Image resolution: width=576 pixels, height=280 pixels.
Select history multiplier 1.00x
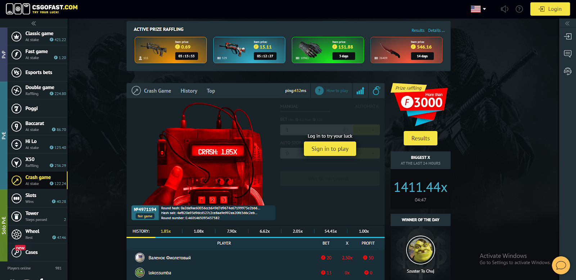pyautogui.click(x=364, y=231)
